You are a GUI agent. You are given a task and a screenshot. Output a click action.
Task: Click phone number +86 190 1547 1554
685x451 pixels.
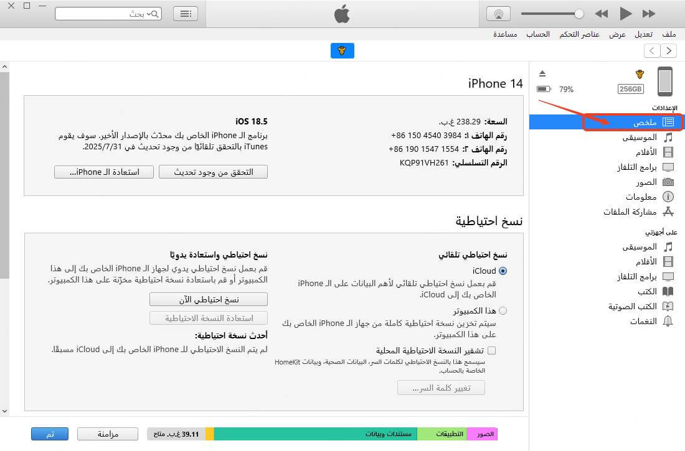click(423, 149)
